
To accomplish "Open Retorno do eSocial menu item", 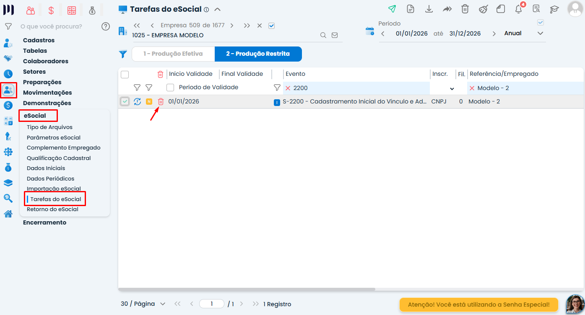I will (52, 209).
